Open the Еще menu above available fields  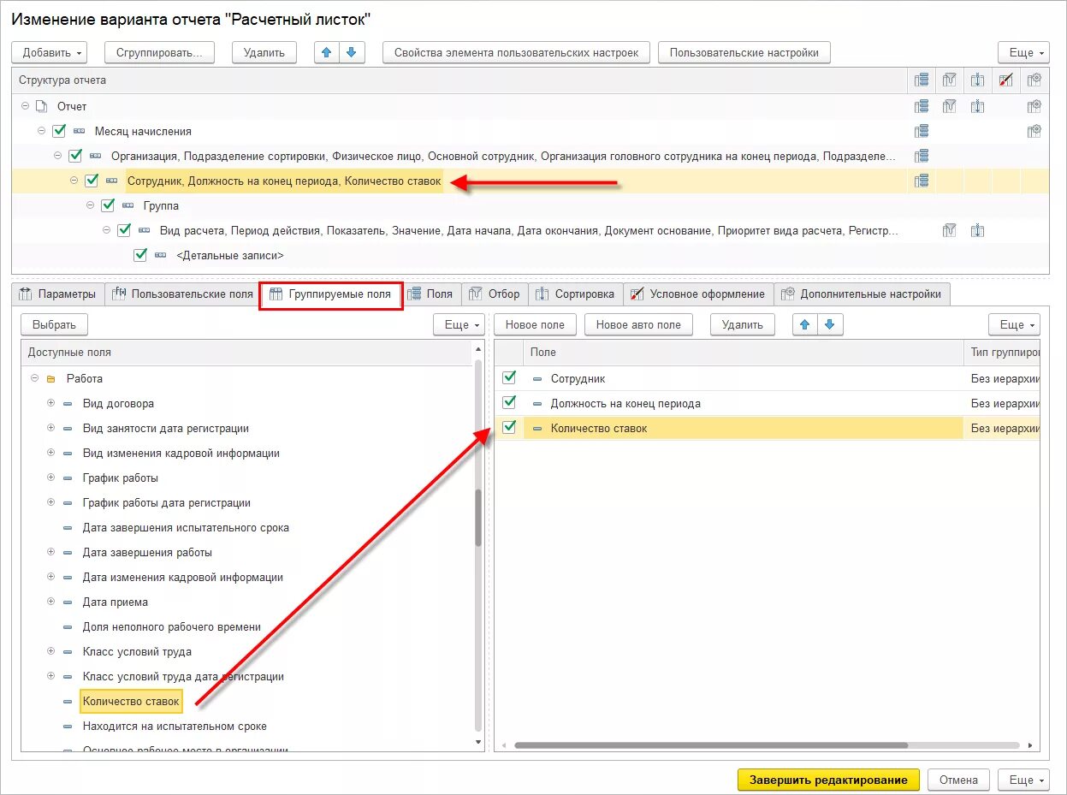pos(459,325)
